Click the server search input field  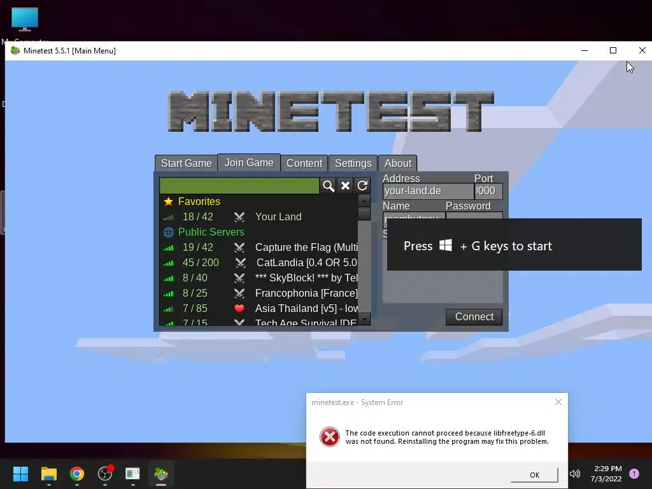pyautogui.click(x=239, y=185)
